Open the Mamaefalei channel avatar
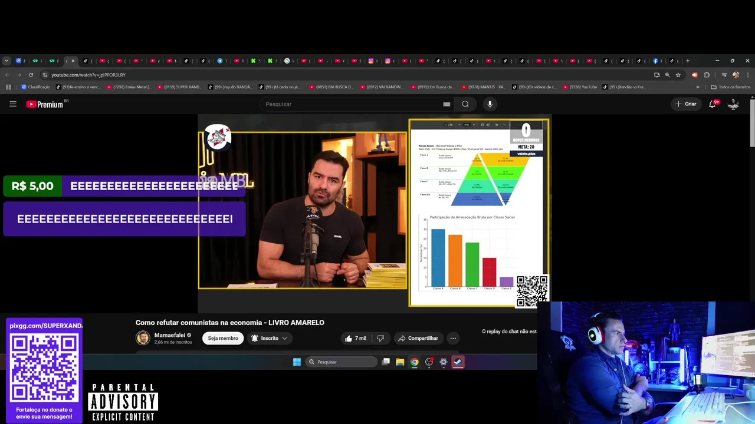 [x=143, y=338]
